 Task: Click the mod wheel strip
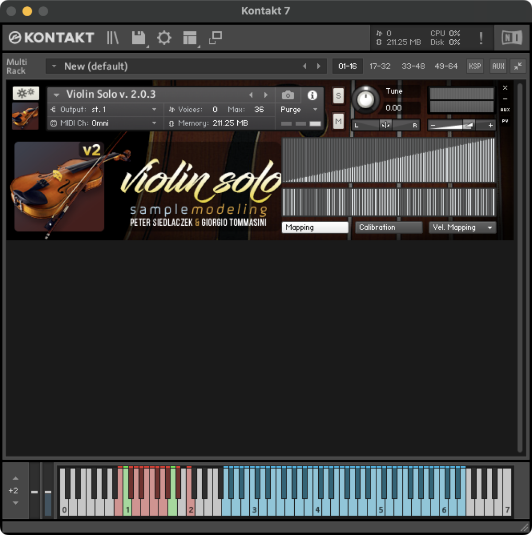(x=48, y=492)
